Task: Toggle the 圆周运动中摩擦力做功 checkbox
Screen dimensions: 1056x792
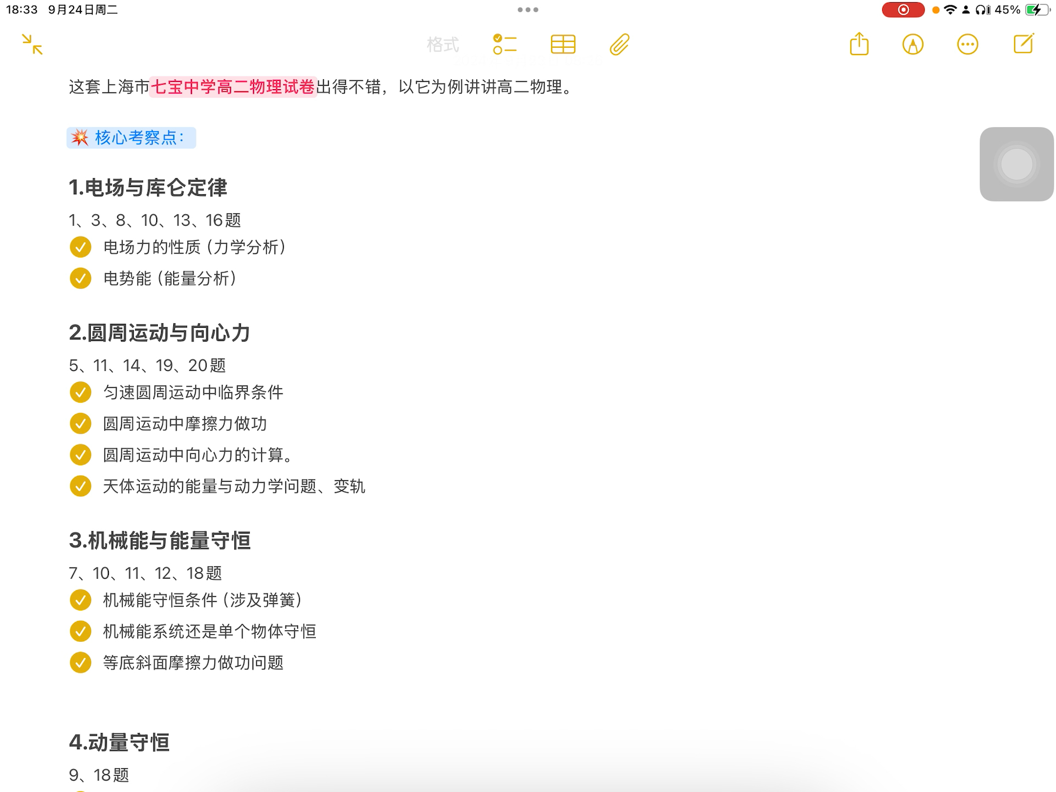Action: 80,424
